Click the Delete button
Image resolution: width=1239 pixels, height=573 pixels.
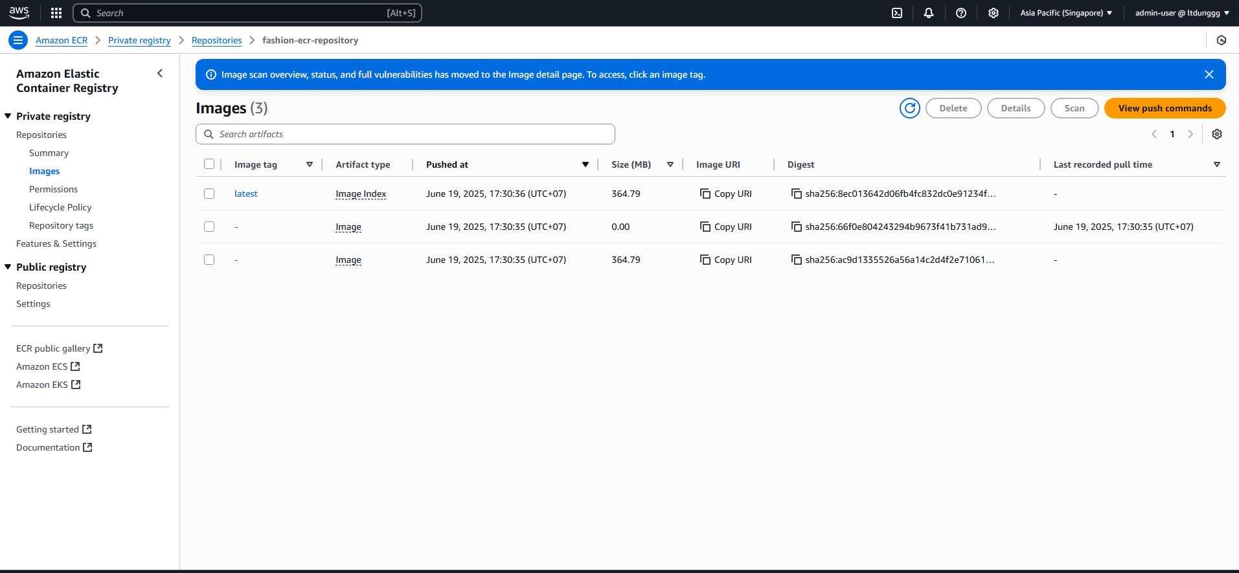tap(953, 108)
